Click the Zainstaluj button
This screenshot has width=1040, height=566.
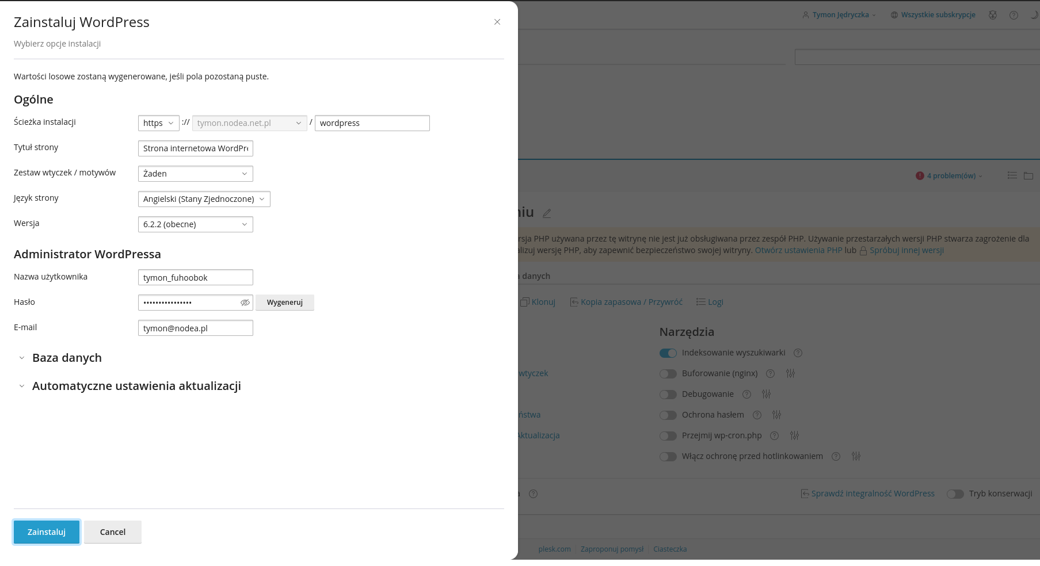click(x=47, y=532)
